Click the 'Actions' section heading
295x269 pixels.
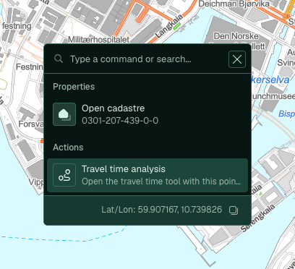tap(68, 148)
